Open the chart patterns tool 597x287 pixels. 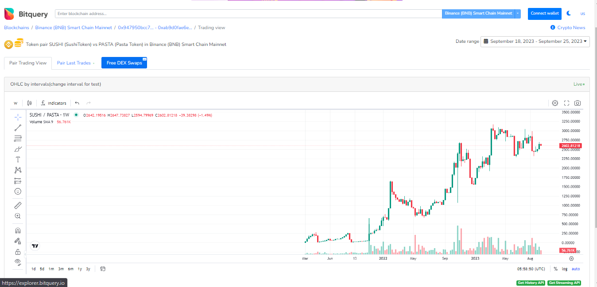point(18,170)
